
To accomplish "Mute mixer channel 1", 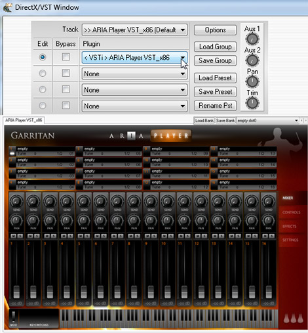I will (14, 236).
